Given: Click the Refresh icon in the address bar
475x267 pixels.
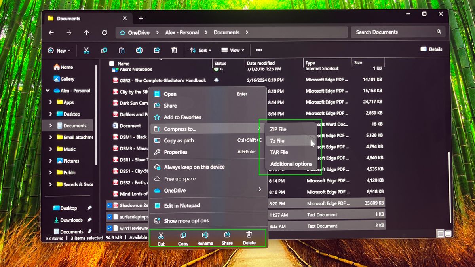Looking at the screenshot, I should click(x=104, y=33).
